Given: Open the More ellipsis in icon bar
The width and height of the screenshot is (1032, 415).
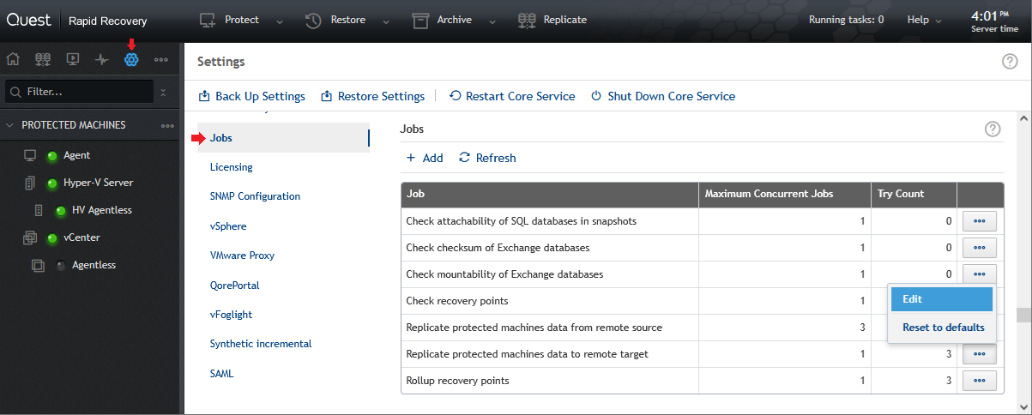Looking at the screenshot, I should click(161, 60).
